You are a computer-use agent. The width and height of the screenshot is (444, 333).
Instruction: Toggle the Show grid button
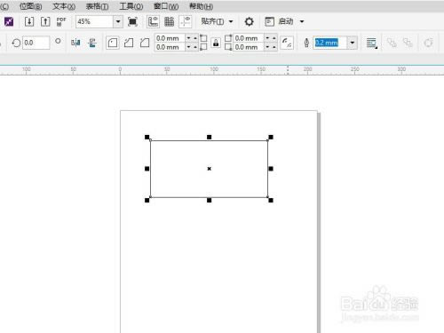click(170, 21)
